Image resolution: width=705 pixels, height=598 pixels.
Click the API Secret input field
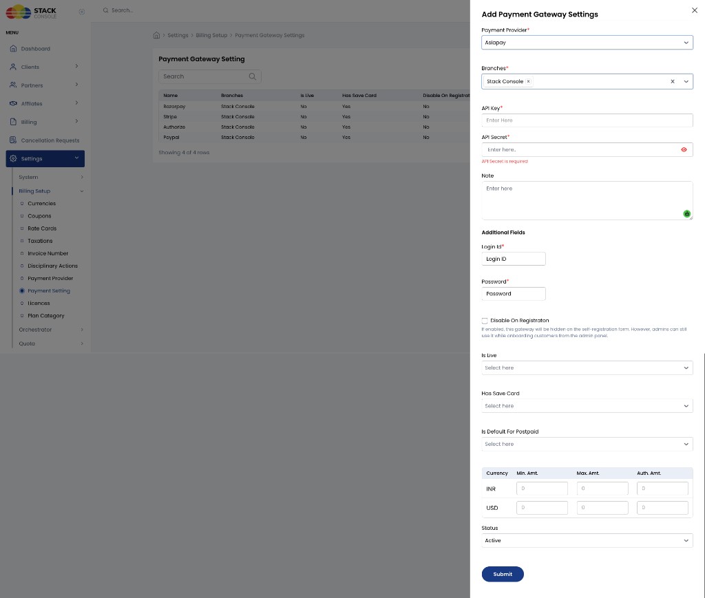tap(587, 149)
